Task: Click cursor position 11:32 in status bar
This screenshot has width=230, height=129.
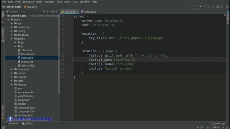Action: click(200, 128)
